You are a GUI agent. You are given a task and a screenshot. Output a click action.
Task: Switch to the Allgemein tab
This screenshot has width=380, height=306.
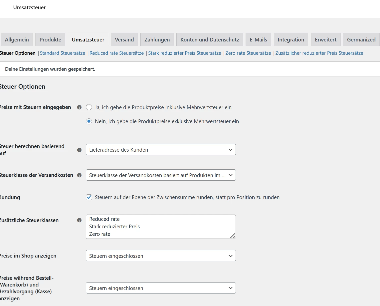pyautogui.click(x=17, y=39)
